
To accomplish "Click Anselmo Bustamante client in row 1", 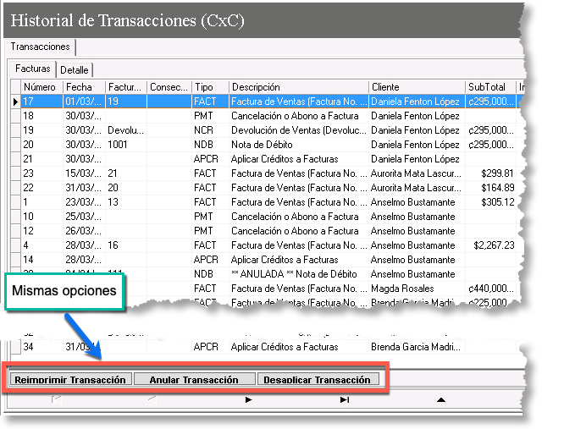I will pos(417,202).
